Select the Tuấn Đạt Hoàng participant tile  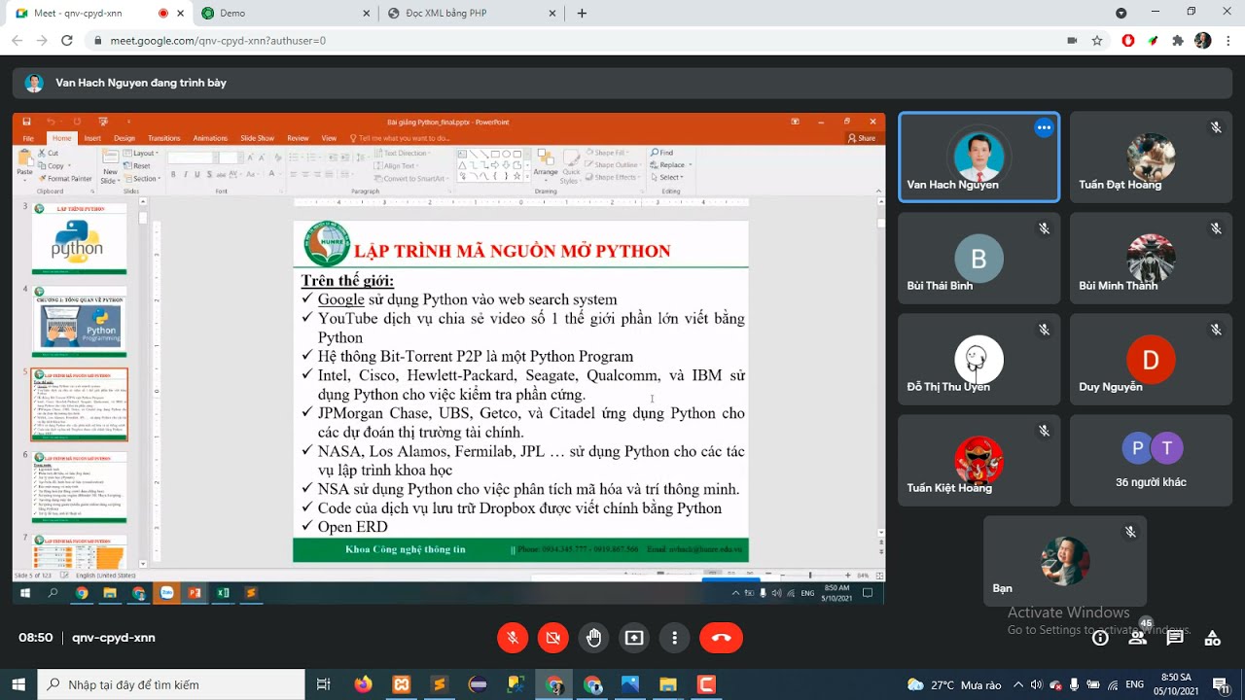point(1151,157)
